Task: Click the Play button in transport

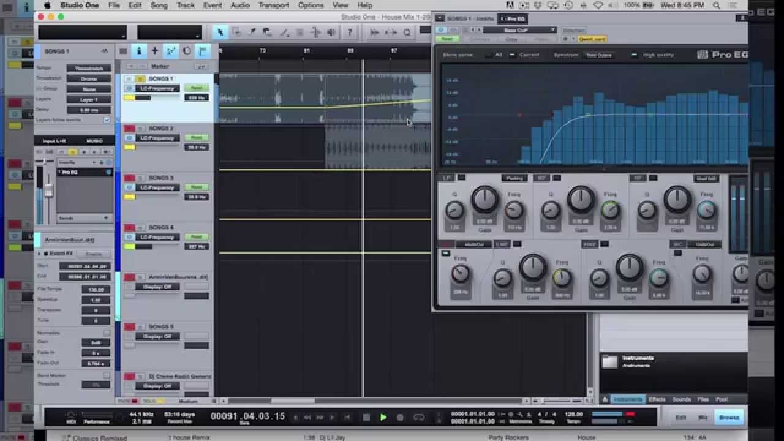Action: coord(383,417)
